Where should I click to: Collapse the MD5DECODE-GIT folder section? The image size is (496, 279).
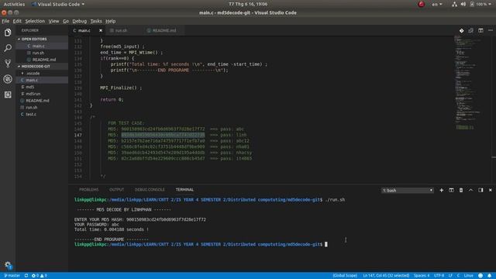(36, 67)
